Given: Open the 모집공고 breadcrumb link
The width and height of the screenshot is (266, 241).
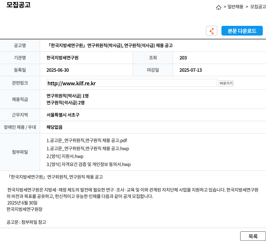Looking at the screenshot, I should [258, 7].
